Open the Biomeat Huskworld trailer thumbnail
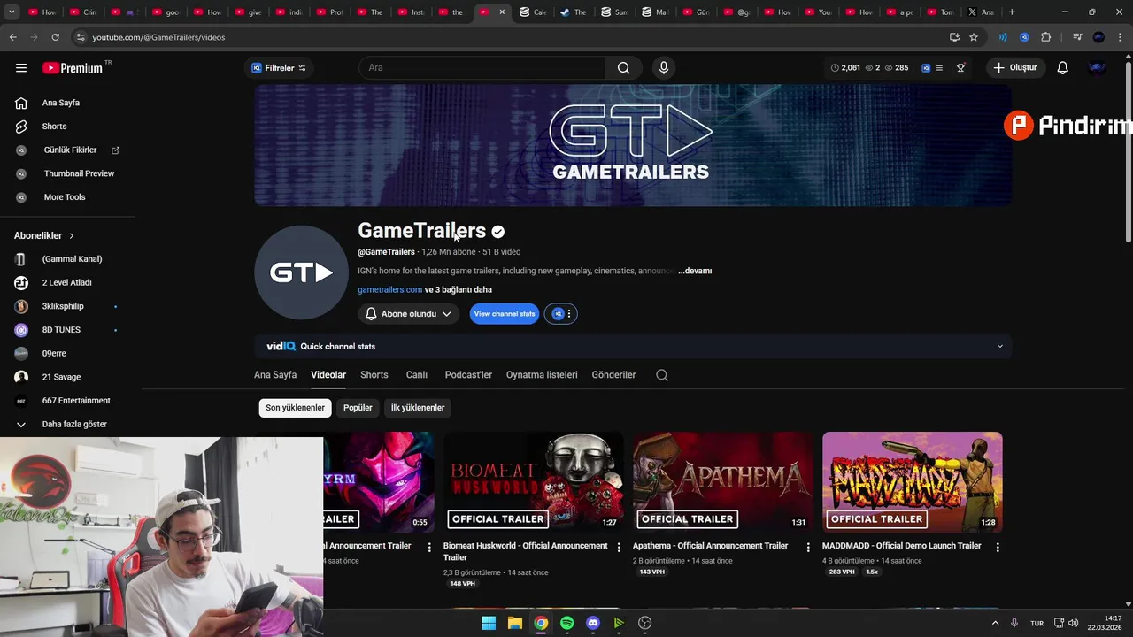The image size is (1133, 637). coord(534,482)
